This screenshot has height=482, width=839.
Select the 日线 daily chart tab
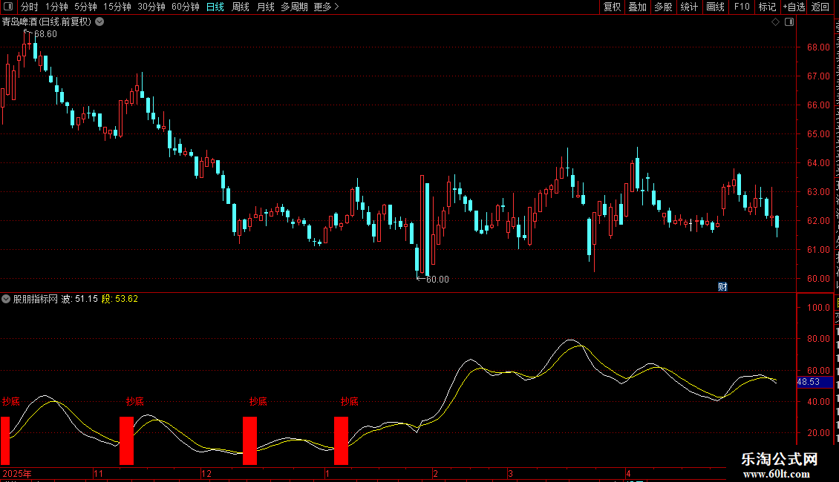(x=215, y=7)
